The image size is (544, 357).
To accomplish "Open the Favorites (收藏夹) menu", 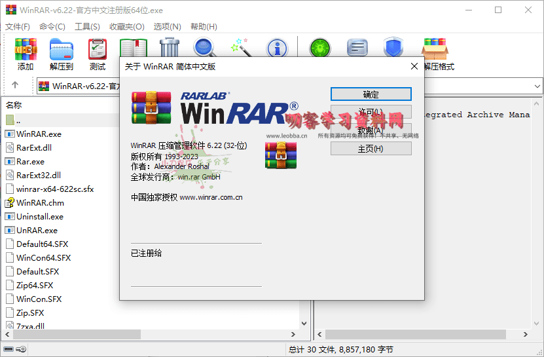I will pyautogui.click(x=126, y=27).
